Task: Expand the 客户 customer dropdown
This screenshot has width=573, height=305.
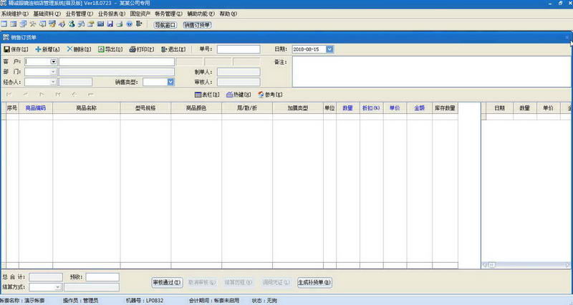Action: 53,62
